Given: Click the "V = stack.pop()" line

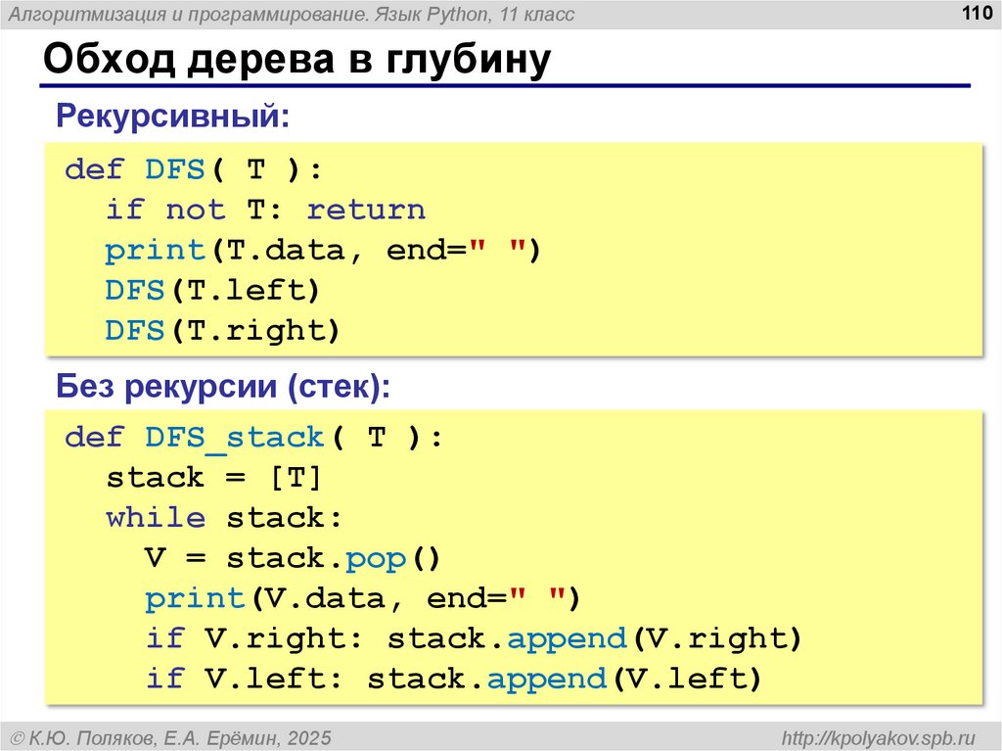Looking at the screenshot, I should point(294,558).
